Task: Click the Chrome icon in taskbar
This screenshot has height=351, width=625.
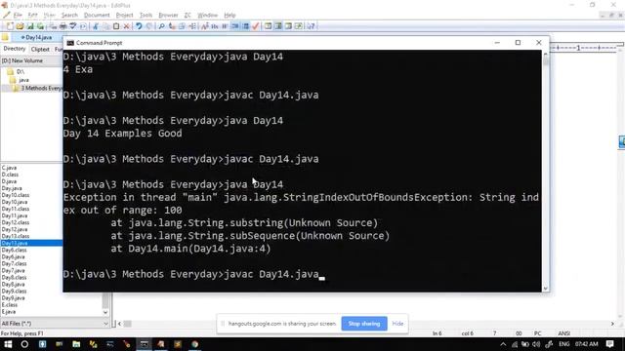Action: pos(195,344)
